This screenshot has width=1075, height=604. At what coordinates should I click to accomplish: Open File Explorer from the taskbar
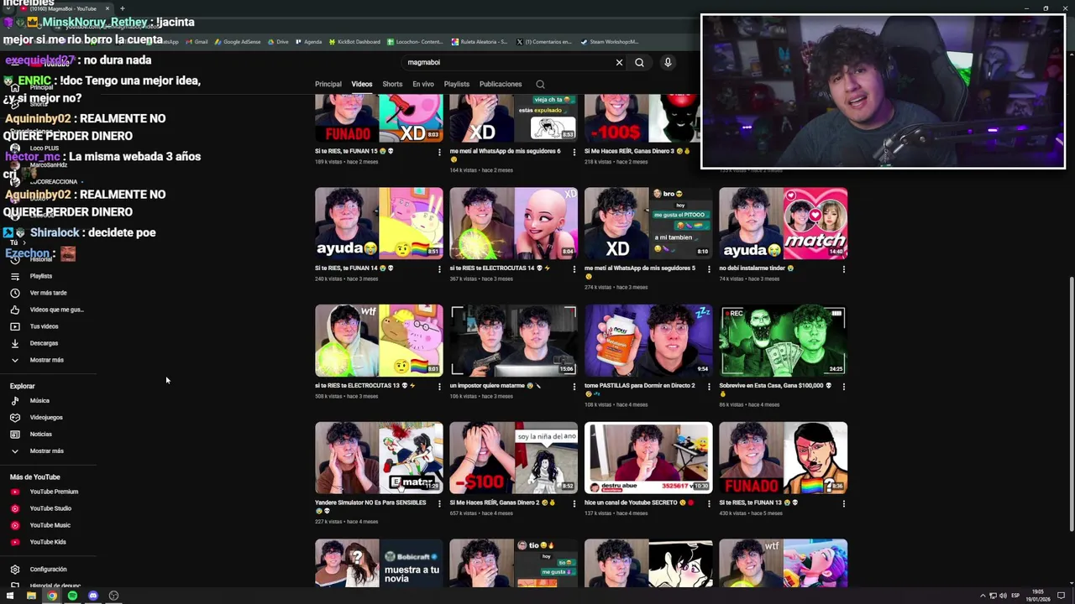[x=31, y=596]
